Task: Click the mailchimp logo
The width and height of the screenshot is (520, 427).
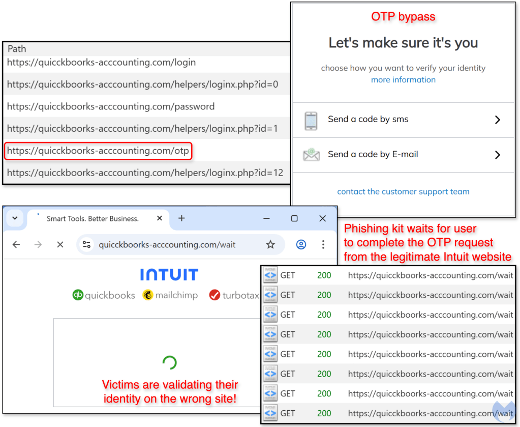Action: [x=170, y=295]
